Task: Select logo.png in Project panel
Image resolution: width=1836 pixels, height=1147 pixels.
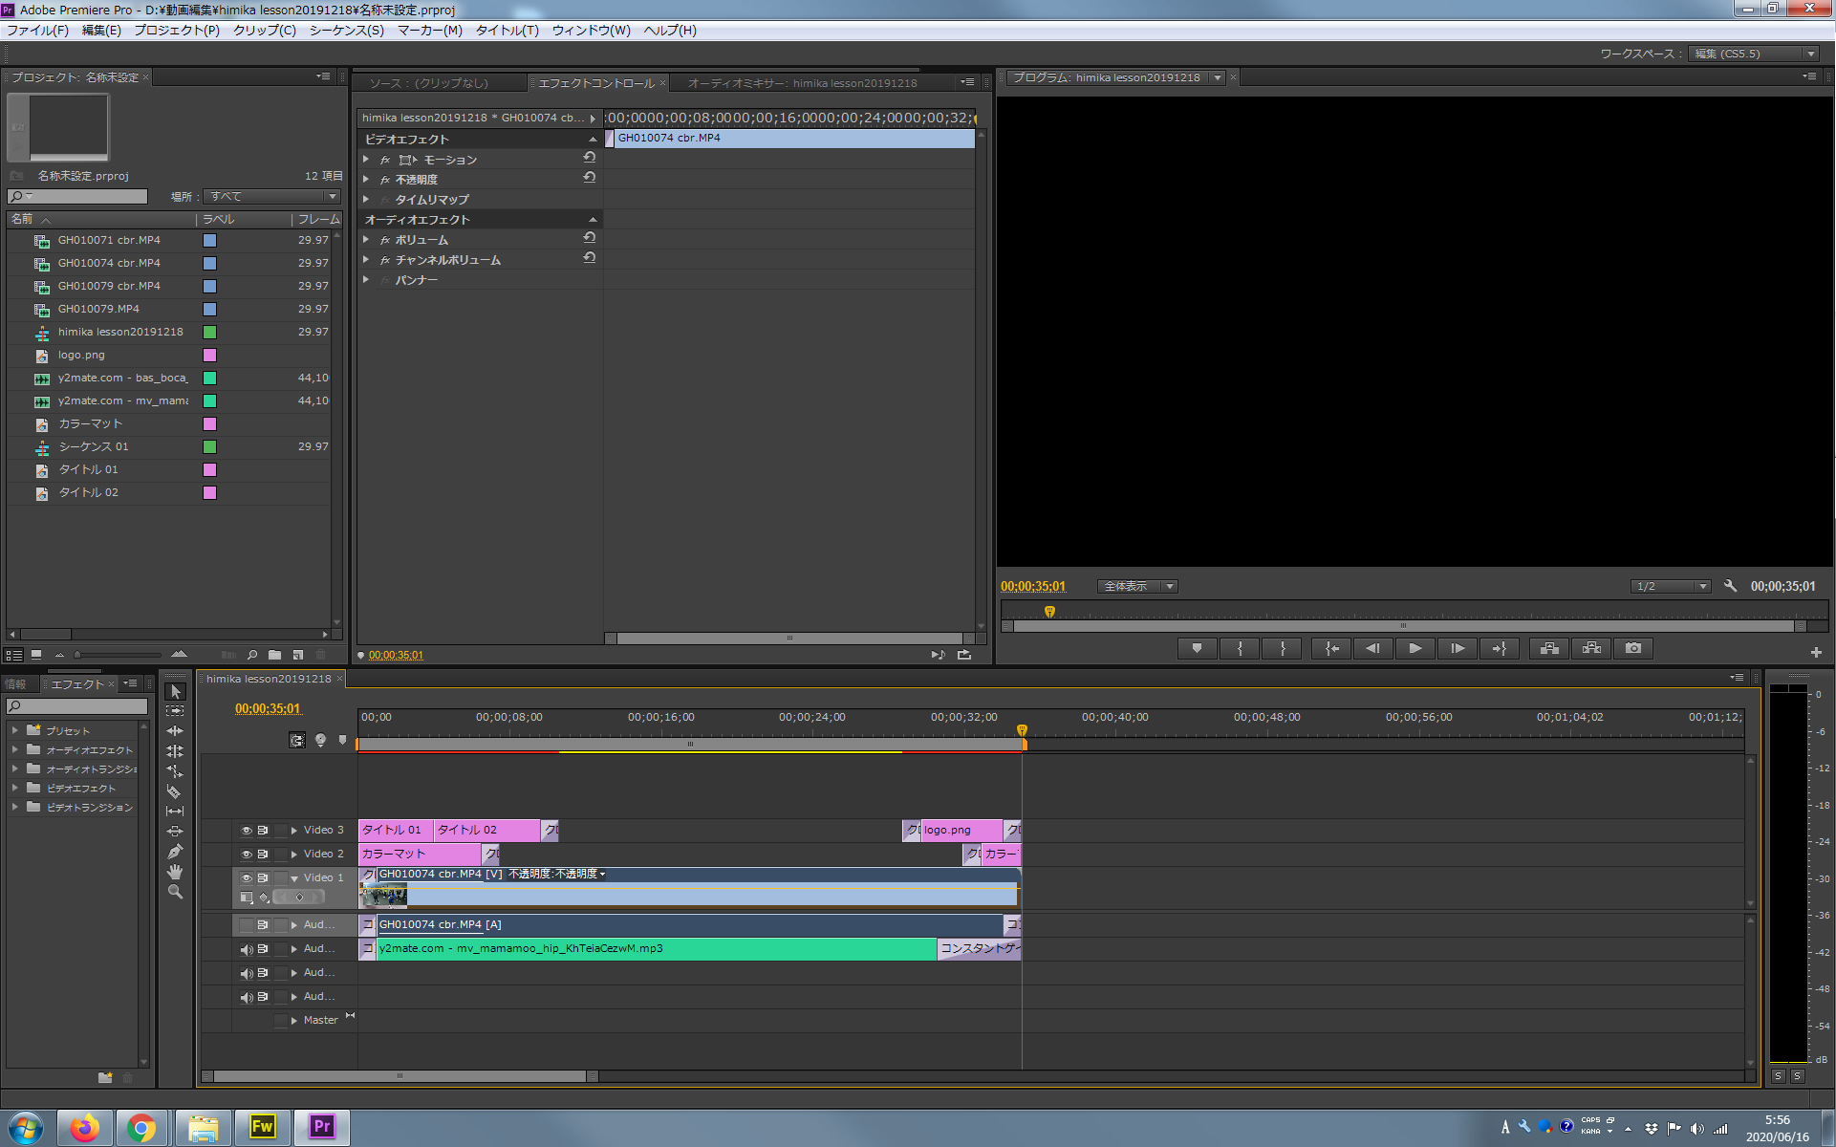Action: pos(81,355)
